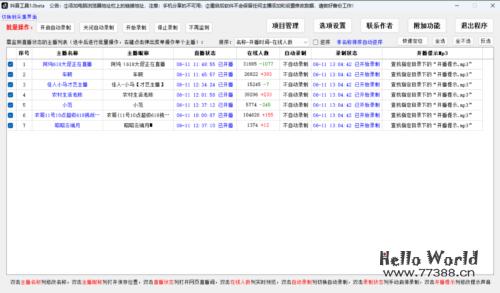Click the 不再监测 button

coord(199,28)
